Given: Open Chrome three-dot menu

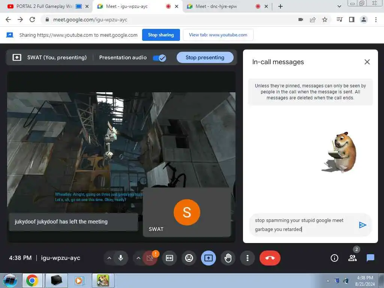Looking at the screenshot, I should pyautogui.click(x=376, y=19).
